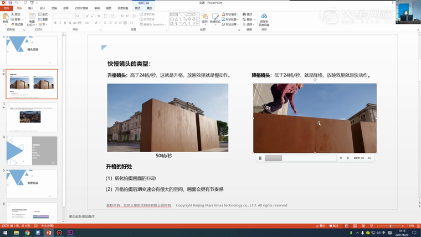Screen dimensions: 421x237
Task: Step the video forward one frame
Action: coord(348,158)
